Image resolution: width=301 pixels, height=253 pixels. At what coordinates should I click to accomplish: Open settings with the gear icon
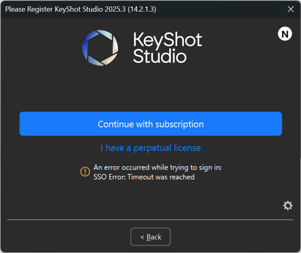(288, 206)
